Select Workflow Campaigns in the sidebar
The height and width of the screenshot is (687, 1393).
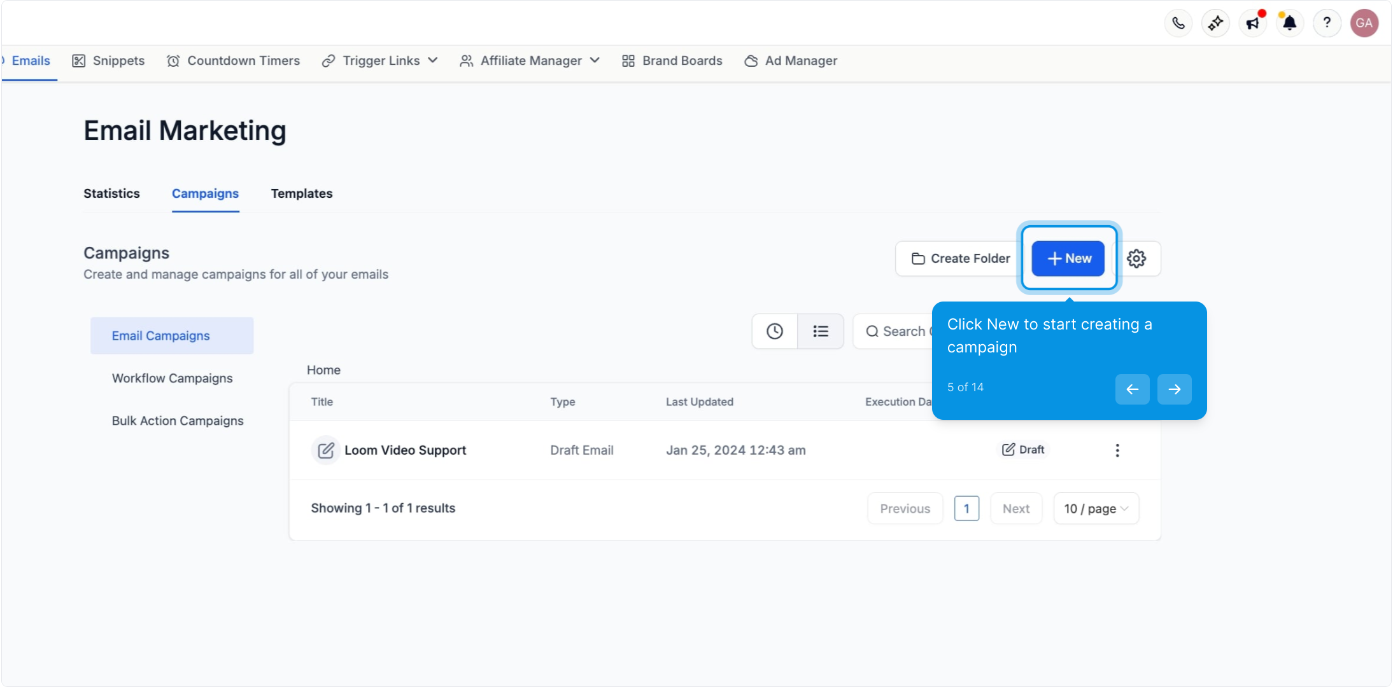[172, 378]
